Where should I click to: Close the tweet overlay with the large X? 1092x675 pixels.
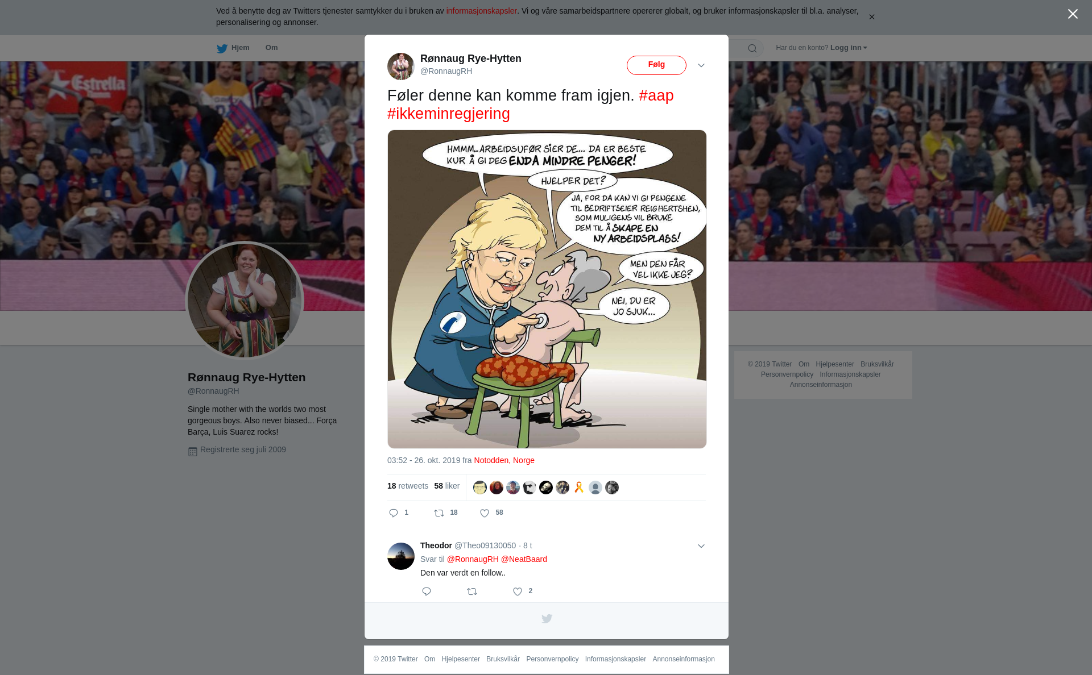1073,14
